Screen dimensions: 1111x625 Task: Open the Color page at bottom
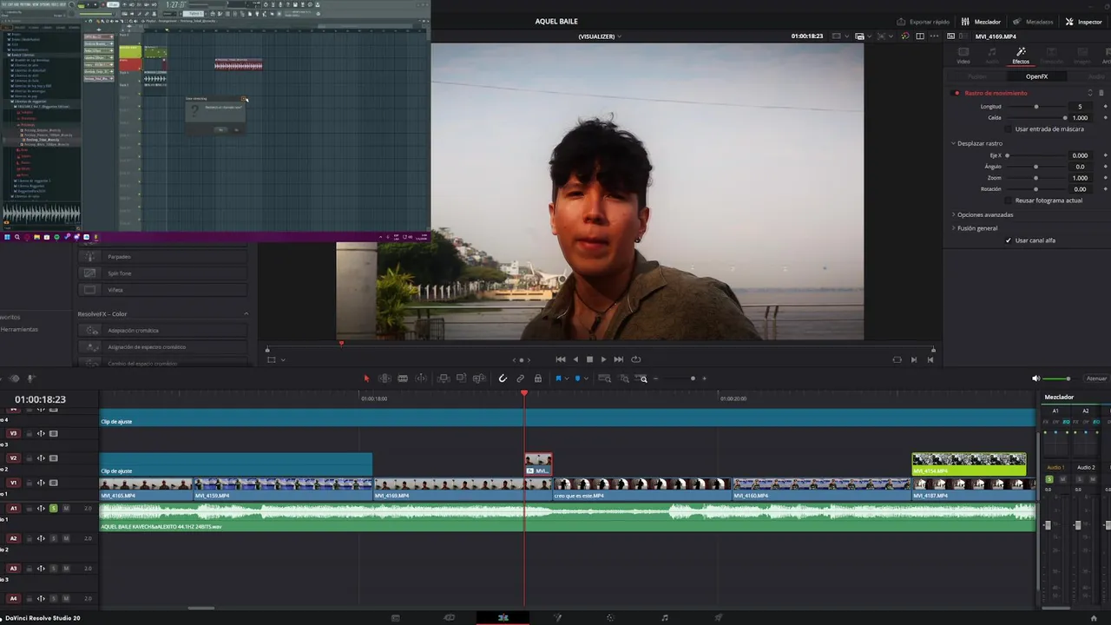[610, 617]
